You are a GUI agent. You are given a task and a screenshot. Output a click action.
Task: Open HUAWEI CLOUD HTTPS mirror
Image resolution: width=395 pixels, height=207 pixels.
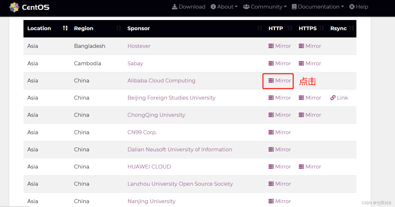coord(310,167)
